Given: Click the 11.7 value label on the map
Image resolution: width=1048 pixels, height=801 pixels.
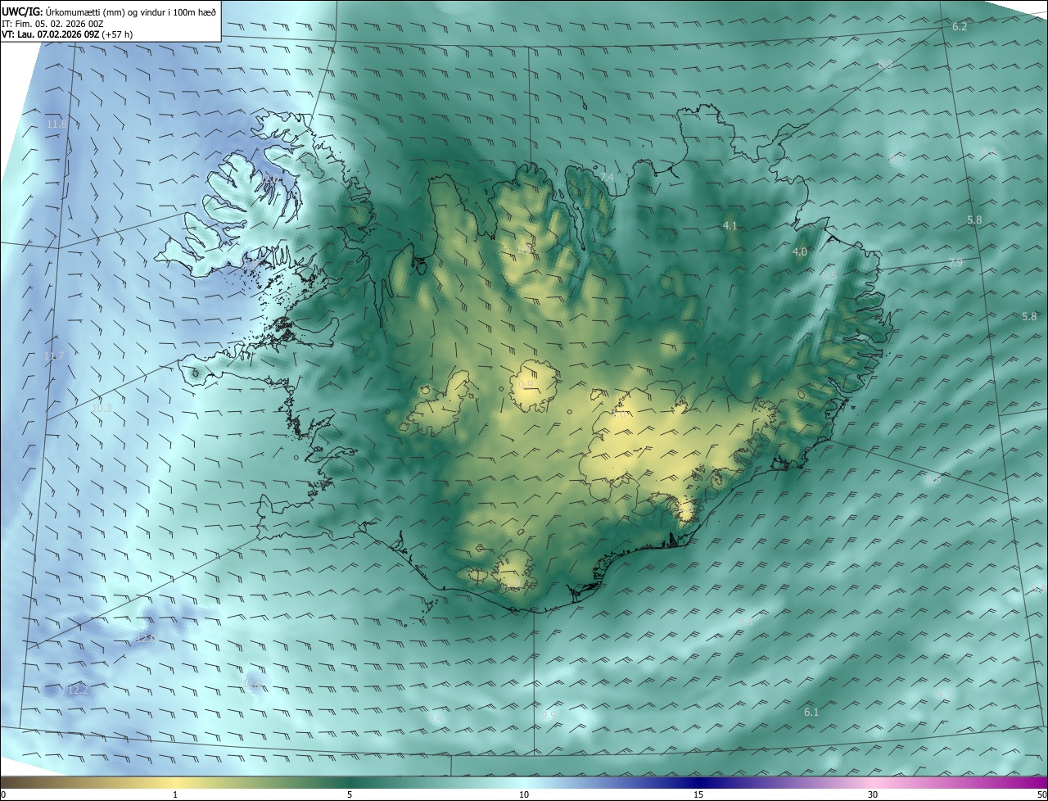Looking at the screenshot, I should (x=54, y=355).
